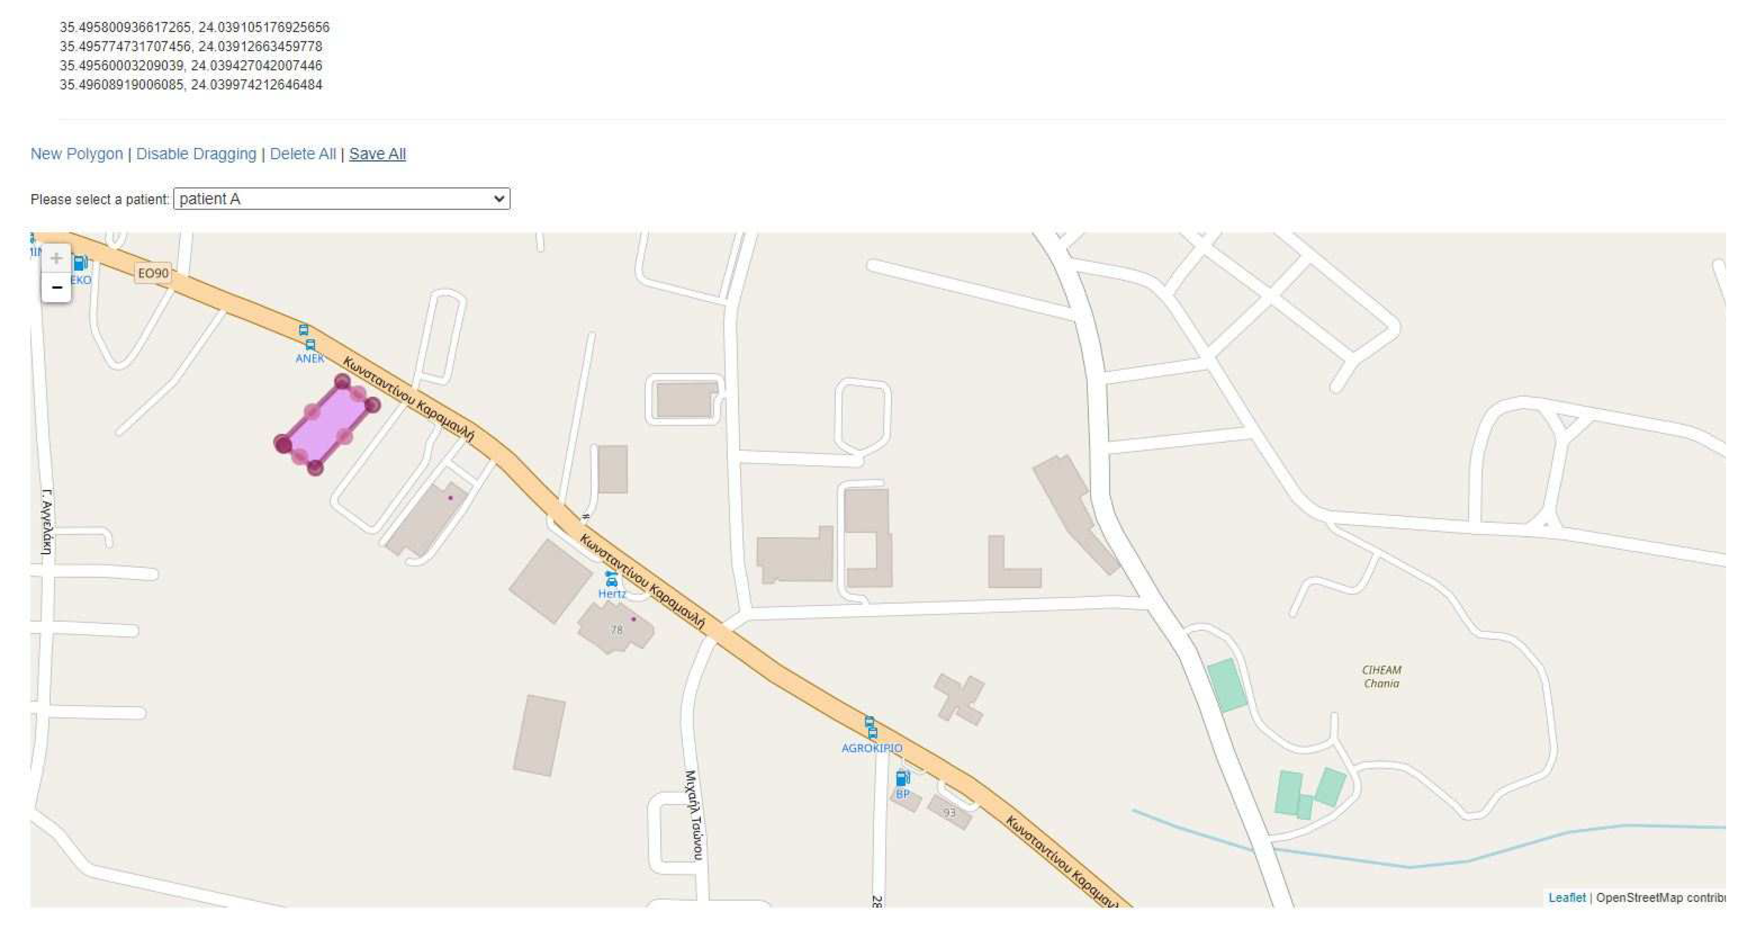
Task: Zoom in with the map plus button
Action: pos(56,258)
